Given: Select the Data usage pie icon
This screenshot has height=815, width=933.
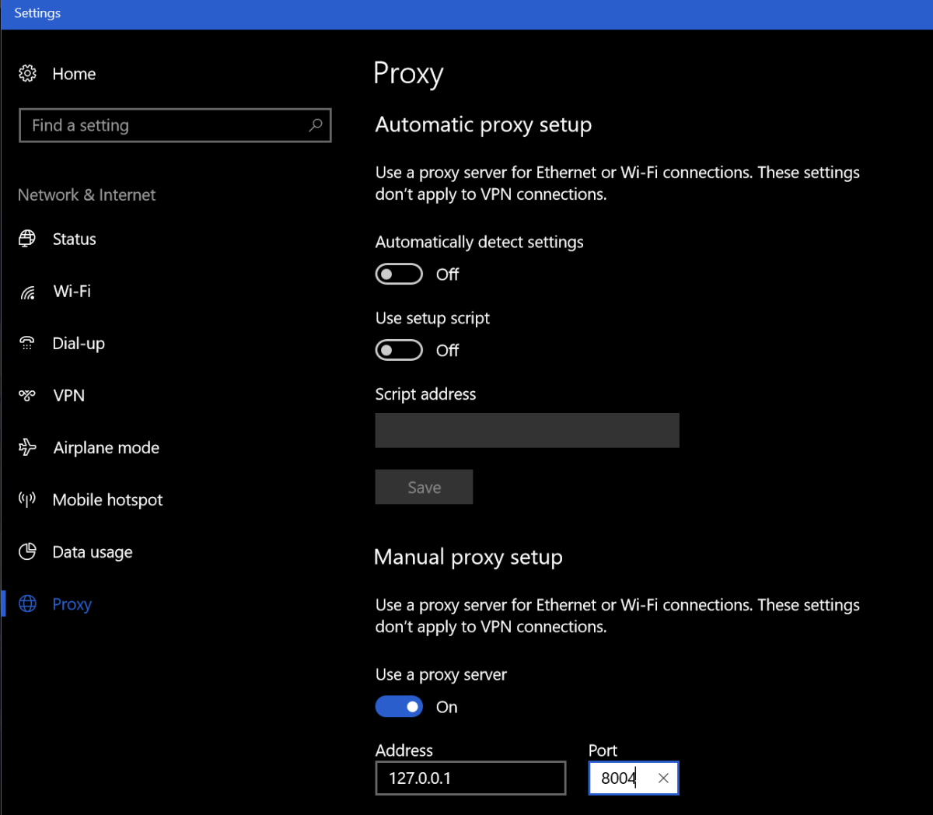Looking at the screenshot, I should pos(27,551).
